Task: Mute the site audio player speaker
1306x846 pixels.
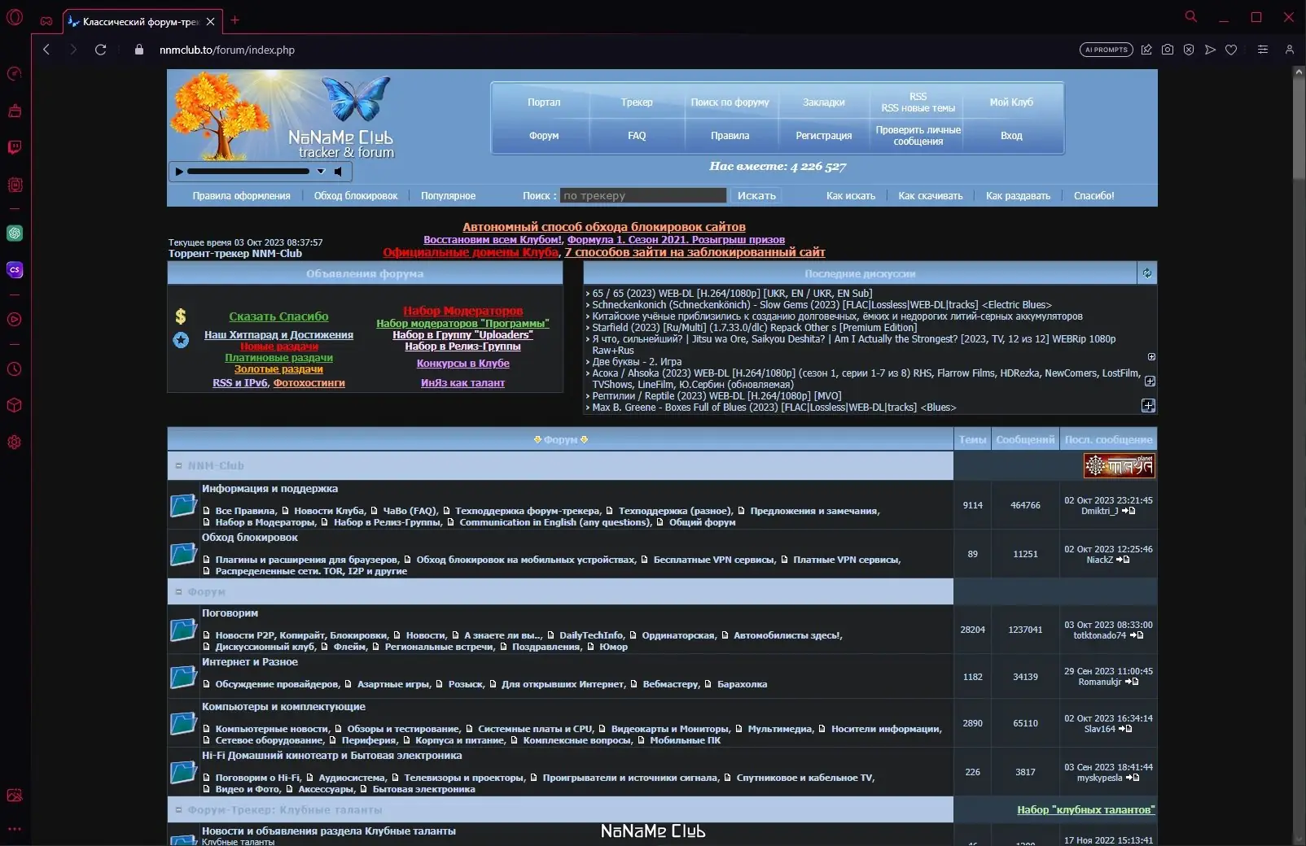Action: (x=339, y=172)
